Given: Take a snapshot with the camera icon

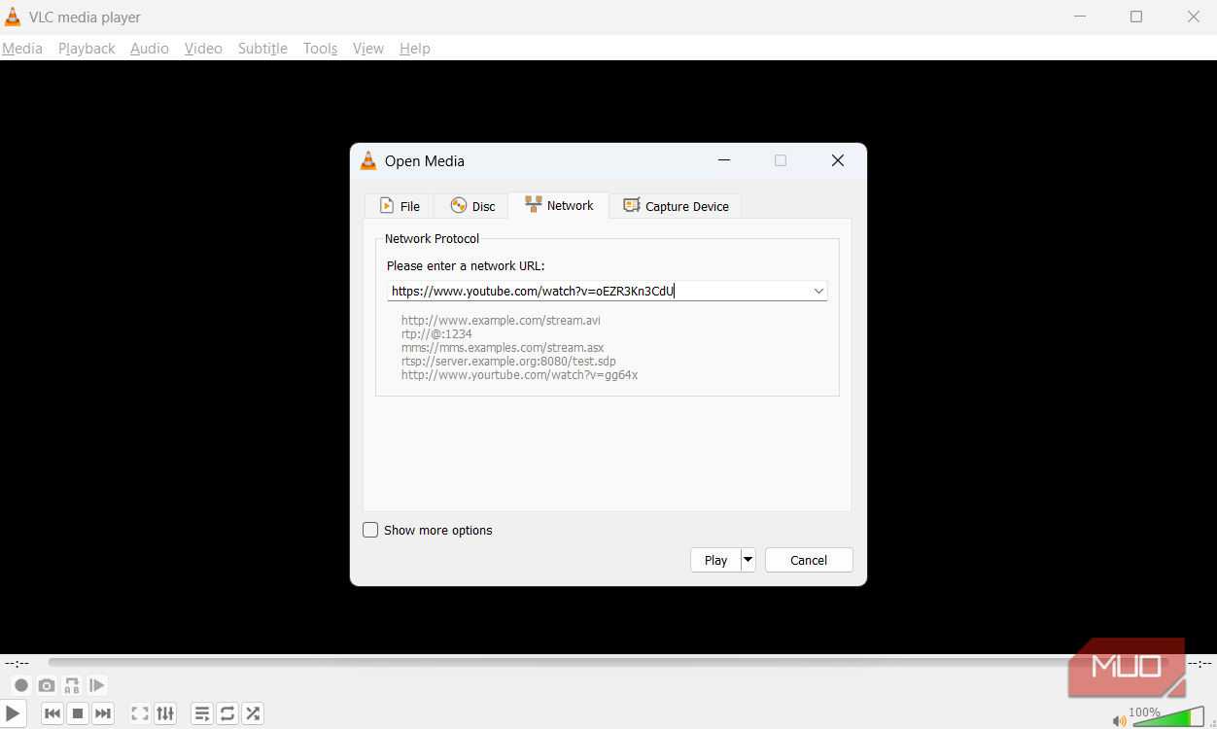Looking at the screenshot, I should pyautogui.click(x=47, y=685).
